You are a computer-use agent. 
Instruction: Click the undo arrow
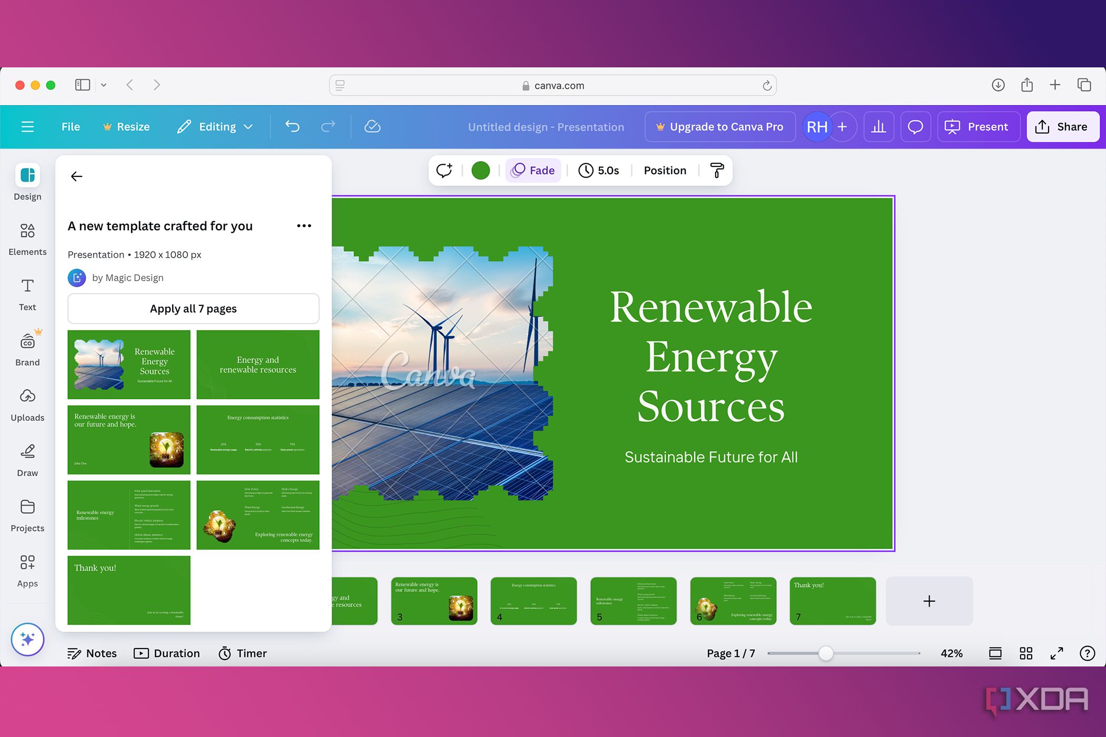[x=292, y=126]
